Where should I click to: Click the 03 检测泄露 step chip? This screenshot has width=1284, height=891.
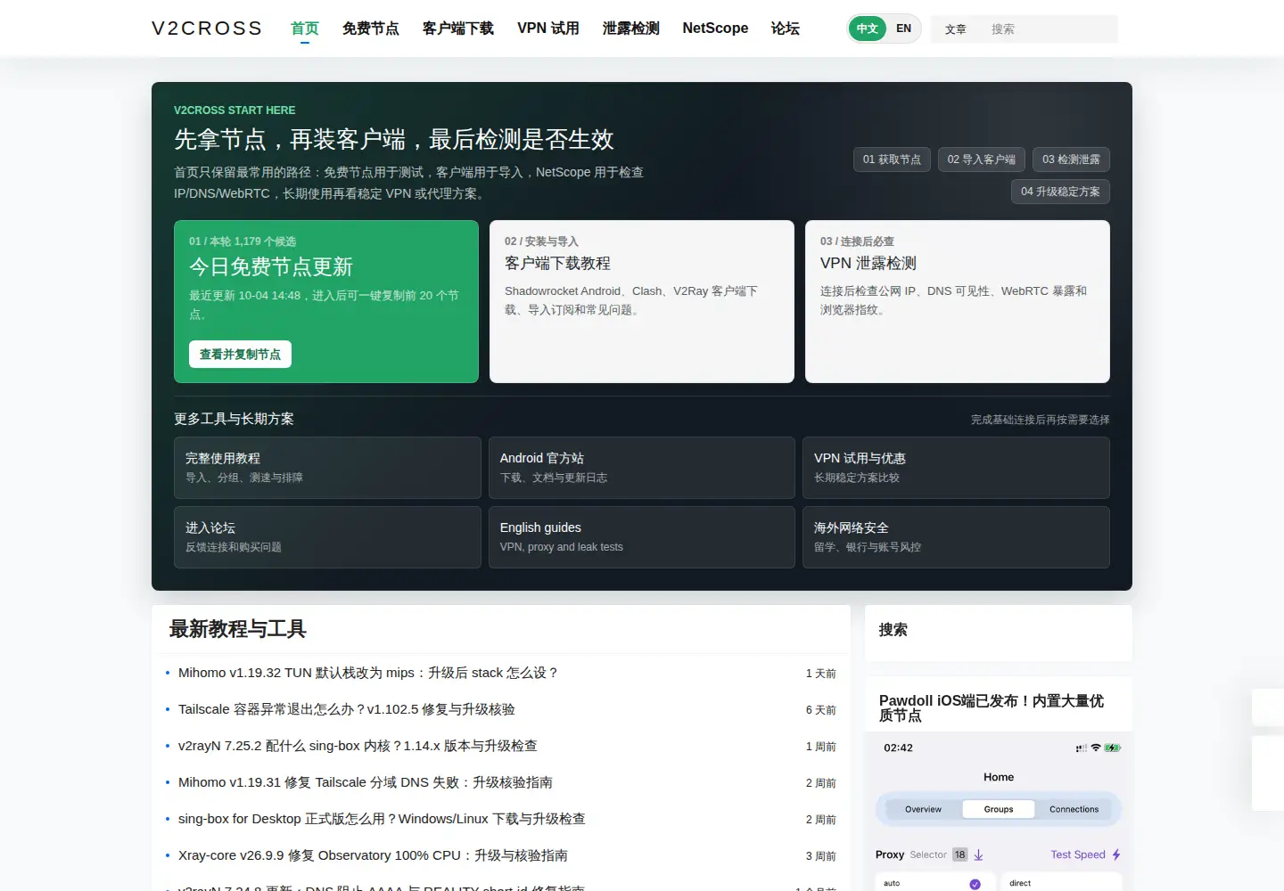click(1071, 159)
